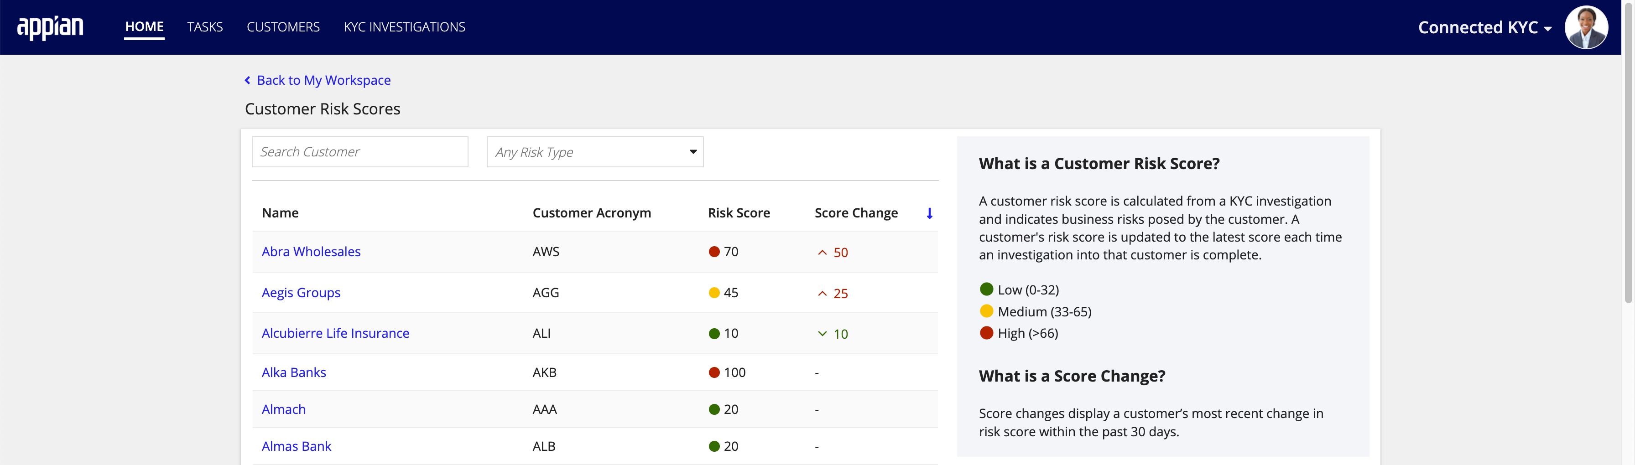Click the Score Change sort arrow
This screenshot has height=465, width=1635.
[x=929, y=213]
